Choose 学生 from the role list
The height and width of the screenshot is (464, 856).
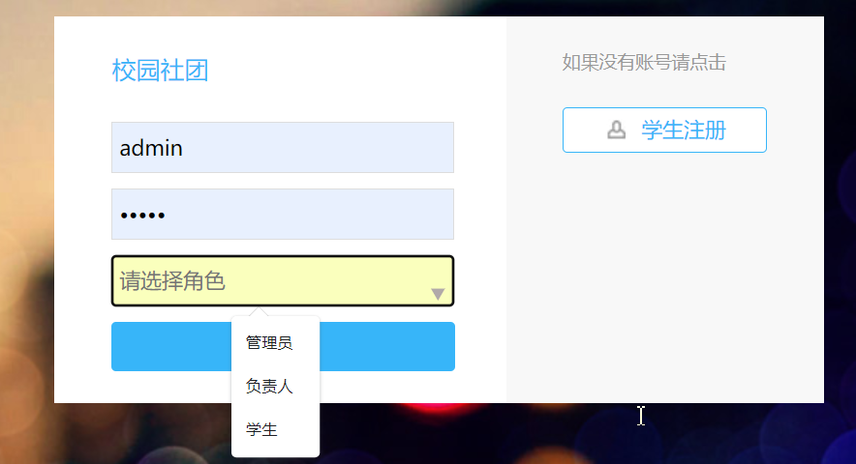pos(261,429)
